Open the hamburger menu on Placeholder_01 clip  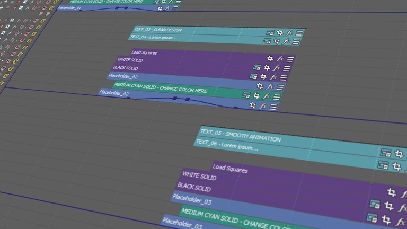pos(175,8)
